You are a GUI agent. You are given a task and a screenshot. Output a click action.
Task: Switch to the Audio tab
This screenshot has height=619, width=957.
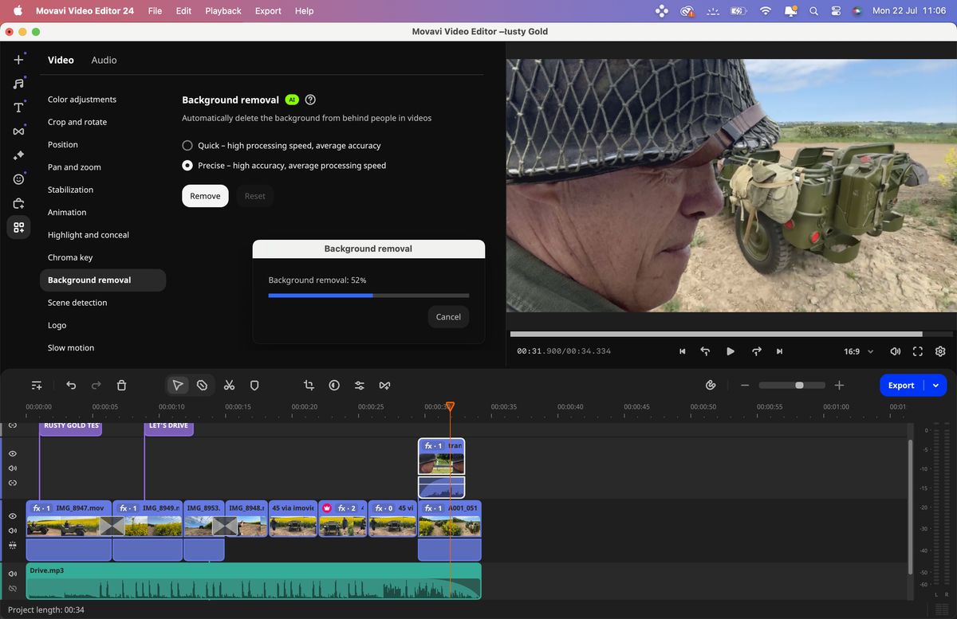(103, 60)
